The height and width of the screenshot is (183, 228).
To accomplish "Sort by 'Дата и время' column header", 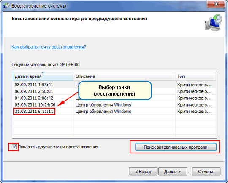I will (43, 76).
